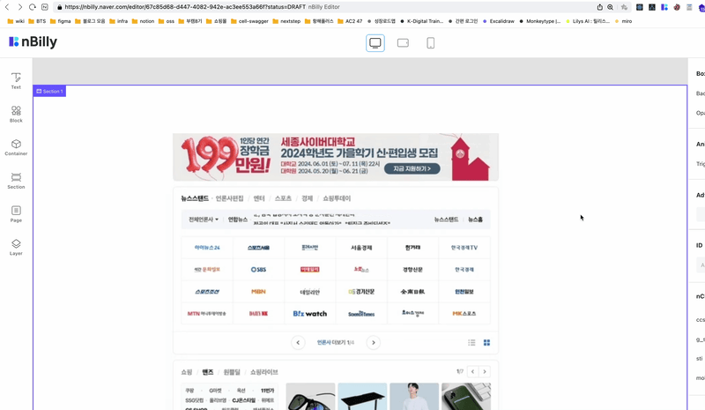
Task: Select the 엔터 tab
Action: (259, 198)
